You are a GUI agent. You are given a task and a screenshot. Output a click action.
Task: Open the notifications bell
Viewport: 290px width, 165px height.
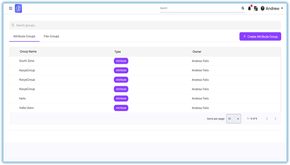(249, 8)
